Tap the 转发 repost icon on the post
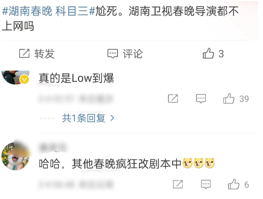Viewport: 263px width, 199px height. point(24,54)
